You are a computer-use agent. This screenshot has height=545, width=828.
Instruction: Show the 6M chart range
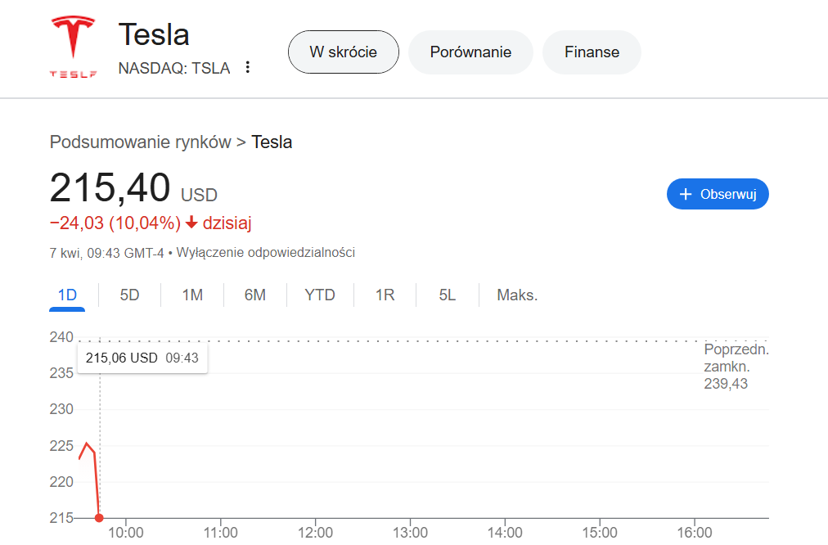pyautogui.click(x=255, y=295)
